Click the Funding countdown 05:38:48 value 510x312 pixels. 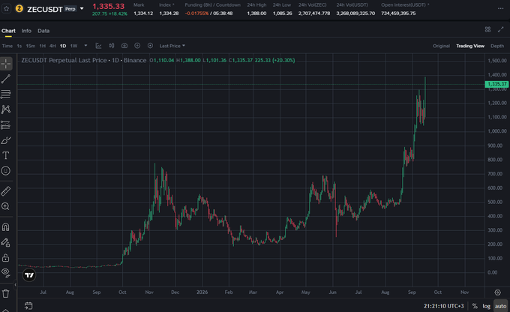tap(223, 13)
